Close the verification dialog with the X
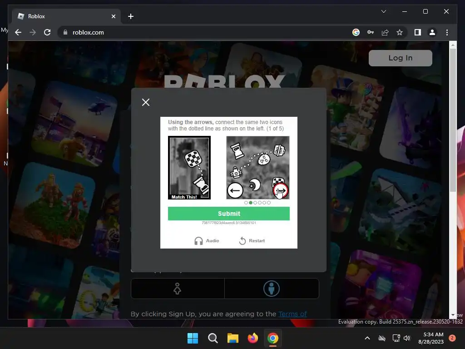 [x=146, y=102]
